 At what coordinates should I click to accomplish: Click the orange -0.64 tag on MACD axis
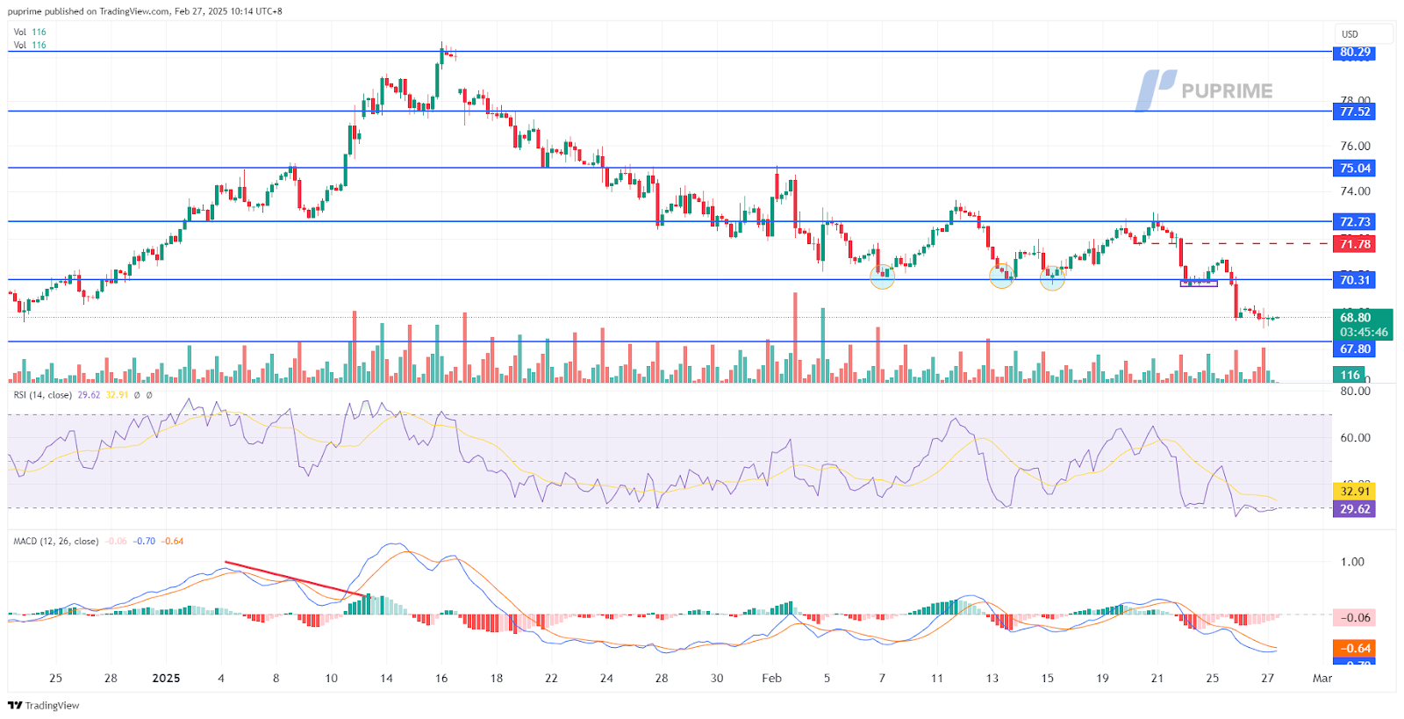(x=1355, y=649)
